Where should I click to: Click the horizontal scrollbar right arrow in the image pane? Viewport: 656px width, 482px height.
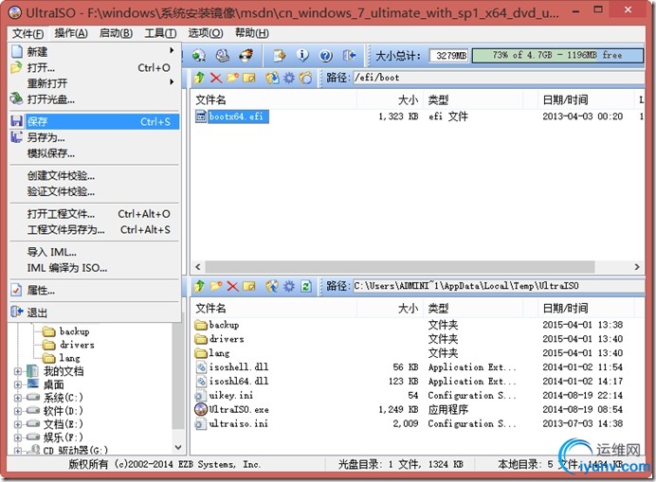click(x=637, y=267)
